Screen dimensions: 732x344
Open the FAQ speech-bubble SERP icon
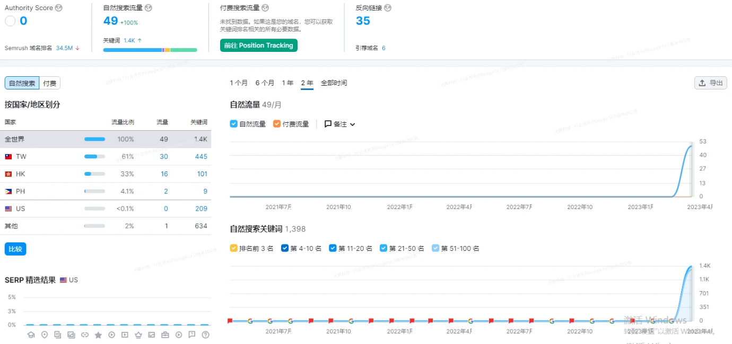(192, 334)
